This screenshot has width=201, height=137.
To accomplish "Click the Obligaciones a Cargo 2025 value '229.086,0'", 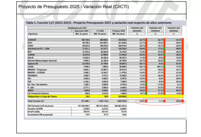I will [x=122, y=96].
